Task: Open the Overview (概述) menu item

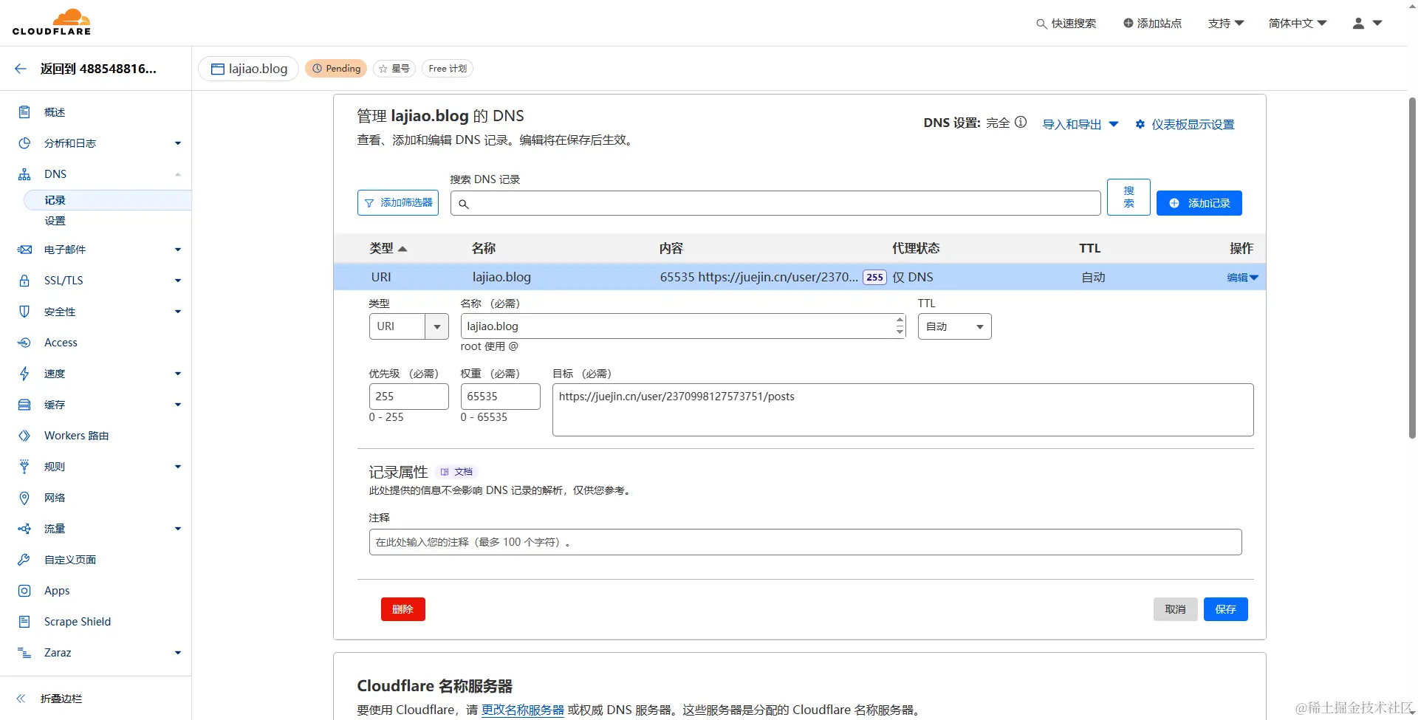Action: pyautogui.click(x=55, y=112)
